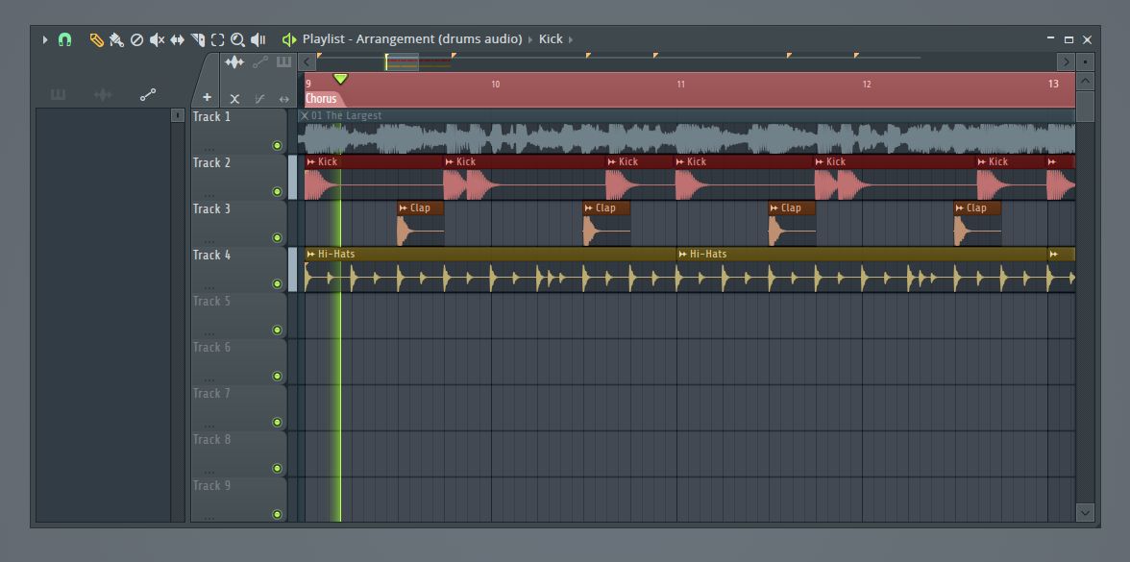The height and width of the screenshot is (562, 1130).
Task: Select the Playback preview tool
Action: coord(258,39)
